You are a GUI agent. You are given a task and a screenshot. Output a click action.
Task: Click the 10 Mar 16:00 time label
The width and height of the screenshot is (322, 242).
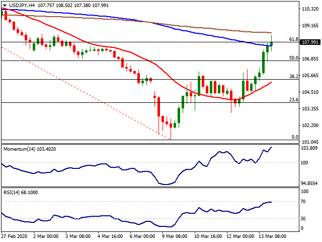(208, 236)
